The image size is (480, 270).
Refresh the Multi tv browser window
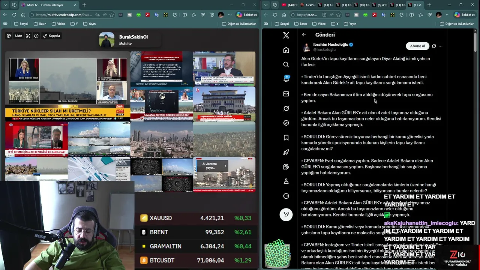[14, 15]
